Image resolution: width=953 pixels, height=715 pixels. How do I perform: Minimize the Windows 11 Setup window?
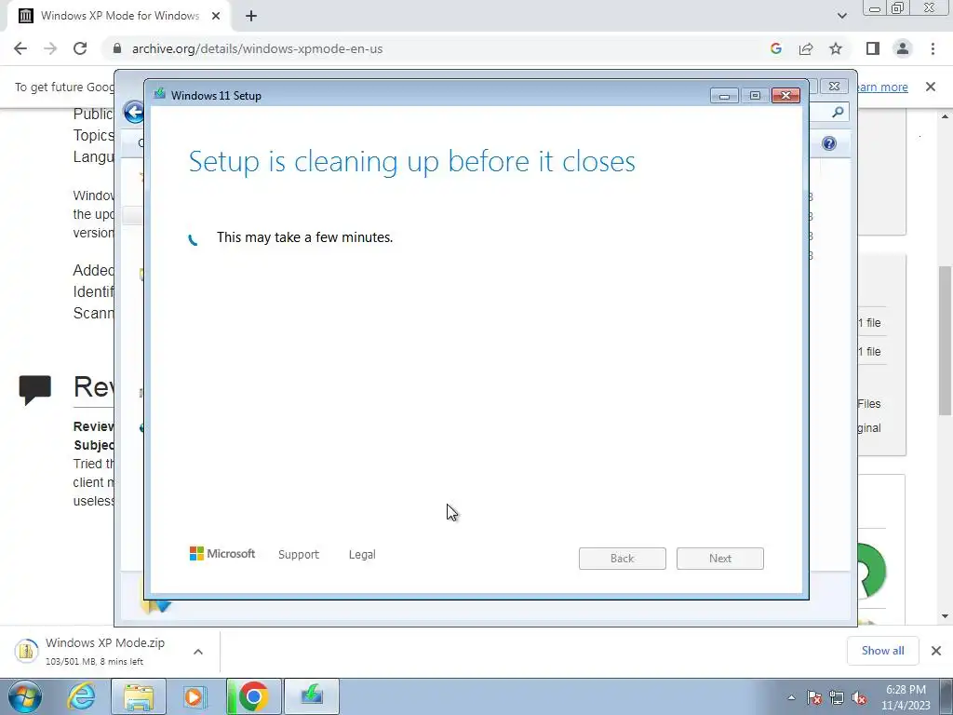724,96
